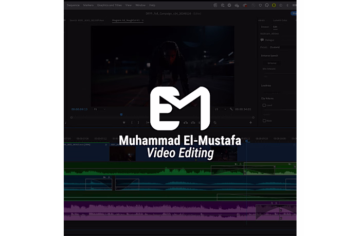The image size is (360, 236).
Task: Click the circled play icon in menu bar
Action: tap(281, 5)
